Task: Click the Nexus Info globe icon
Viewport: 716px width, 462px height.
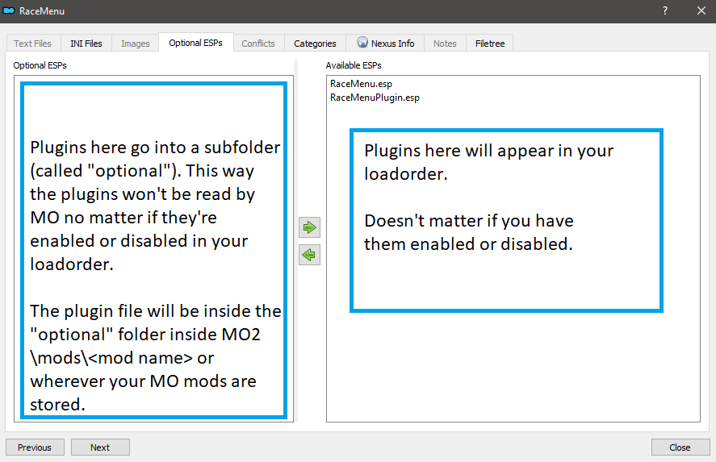Action: point(362,43)
